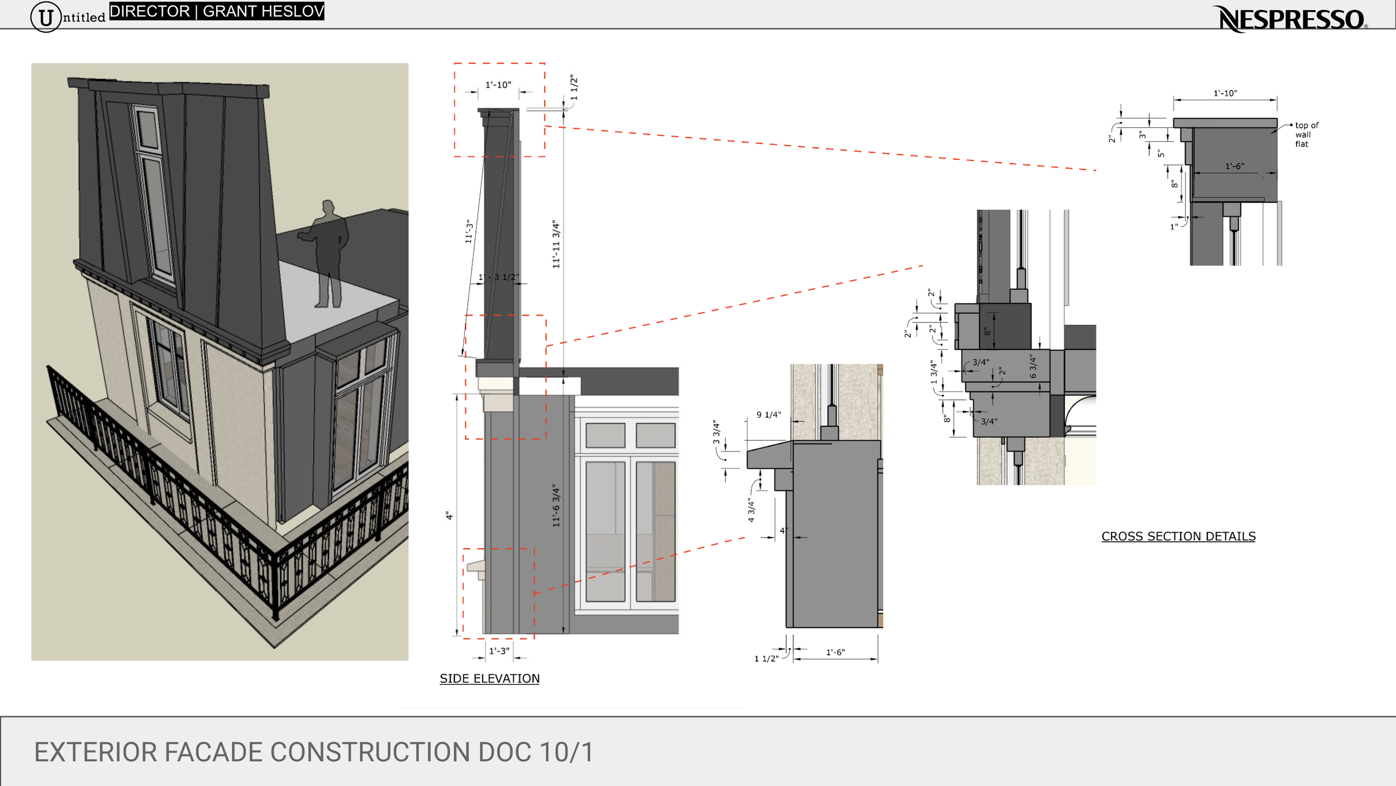
Task: Click the EXTERIOR FACADE CONSTRUCTION DOC 10/1 title
Action: (313, 752)
